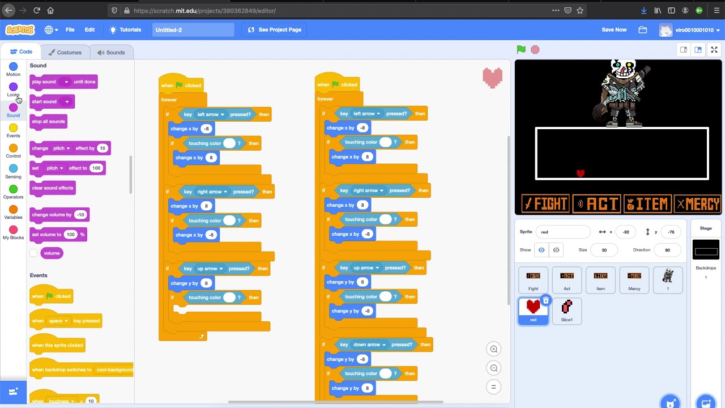
Task: Enter full screen stage mode
Action: (714, 50)
